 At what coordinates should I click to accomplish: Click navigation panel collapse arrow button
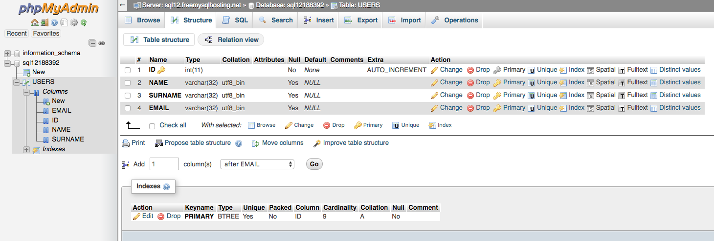(x=123, y=5)
